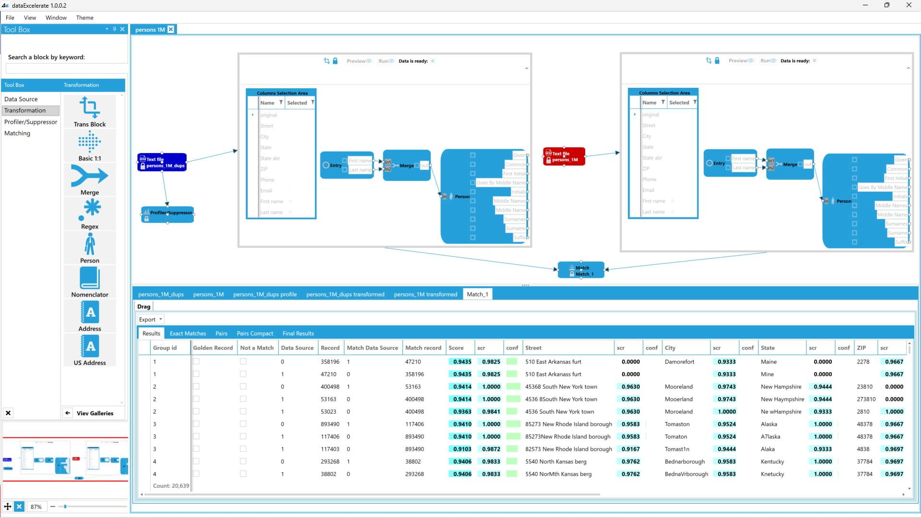Check Golden Record box in first row
The width and height of the screenshot is (921, 518).
coord(196,362)
